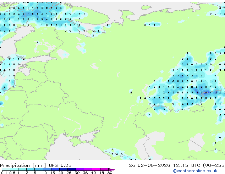
Task: Click the 25–30 mm dark navy legend box
Action: [71, 169]
